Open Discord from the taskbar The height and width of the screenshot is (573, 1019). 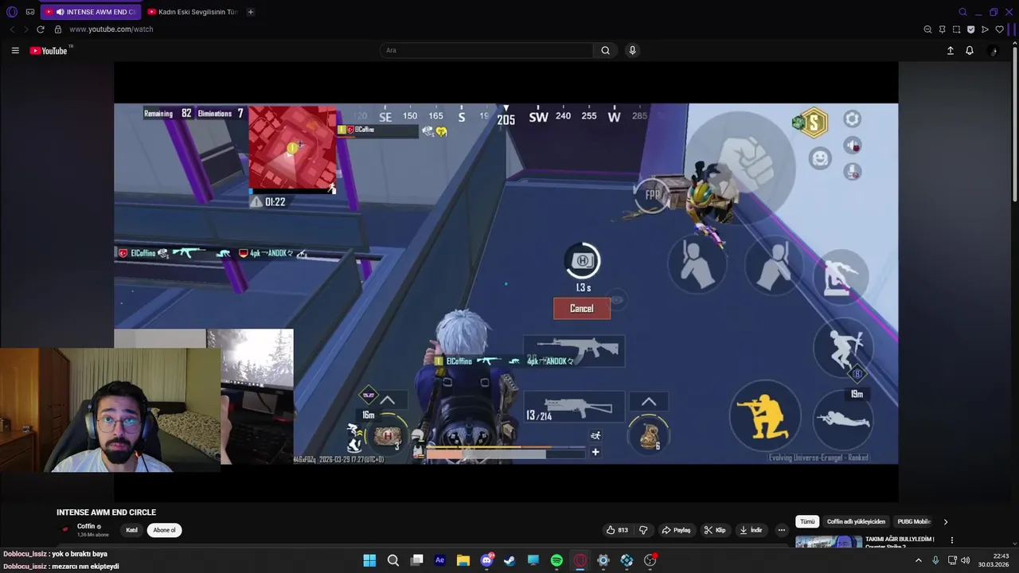(x=486, y=560)
